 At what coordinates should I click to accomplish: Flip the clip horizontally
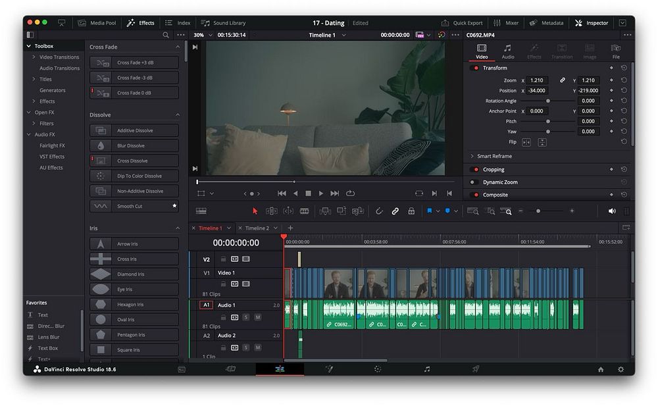526,142
